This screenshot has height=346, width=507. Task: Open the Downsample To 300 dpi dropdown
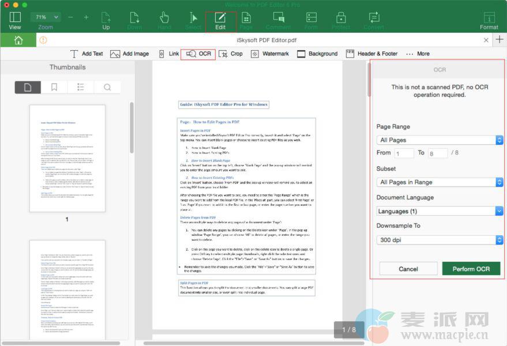click(440, 239)
